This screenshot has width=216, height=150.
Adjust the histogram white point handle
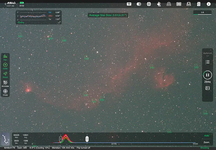coord(87,139)
